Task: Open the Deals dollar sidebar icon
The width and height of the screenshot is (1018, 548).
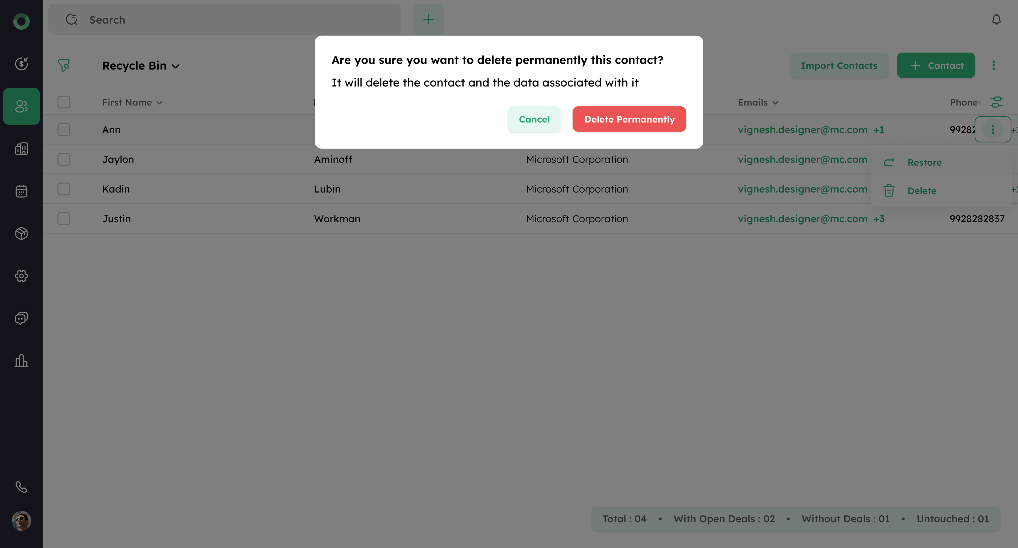Action: tap(21, 64)
